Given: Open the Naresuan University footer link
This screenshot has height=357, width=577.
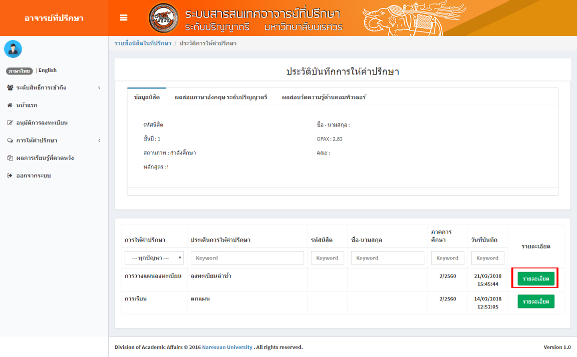Looking at the screenshot, I should pyautogui.click(x=227, y=347).
